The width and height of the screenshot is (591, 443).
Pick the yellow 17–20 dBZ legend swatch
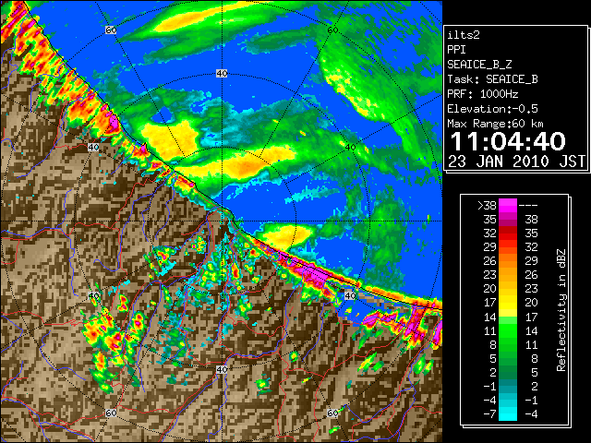click(508, 303)
